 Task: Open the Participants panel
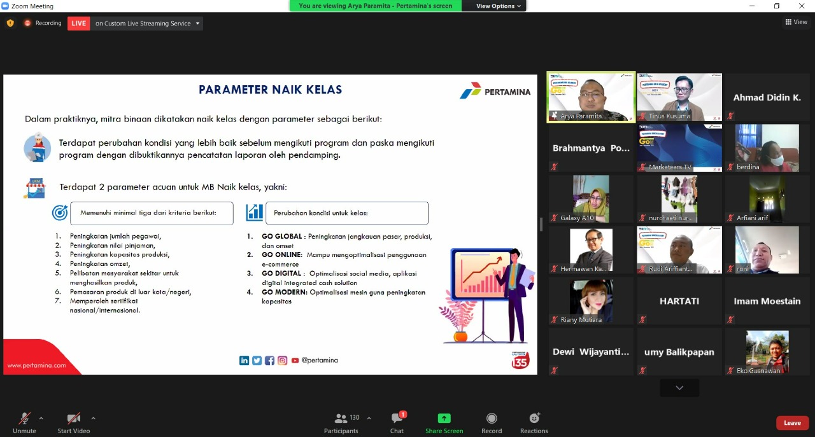tap(341, 423)
